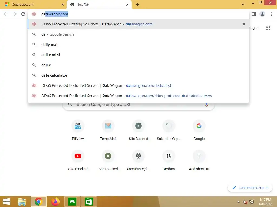Open the Brython shortcut
The height and width of the screenshot is (207, 277).
tap(169, 160)
